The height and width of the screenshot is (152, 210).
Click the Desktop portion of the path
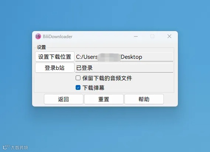tap(131, 57)
